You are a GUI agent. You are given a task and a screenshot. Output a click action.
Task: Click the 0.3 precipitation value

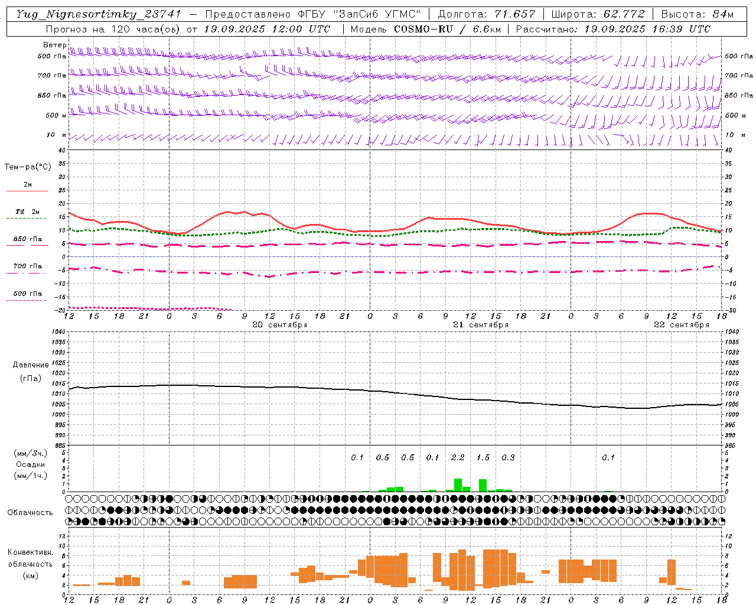508,457
